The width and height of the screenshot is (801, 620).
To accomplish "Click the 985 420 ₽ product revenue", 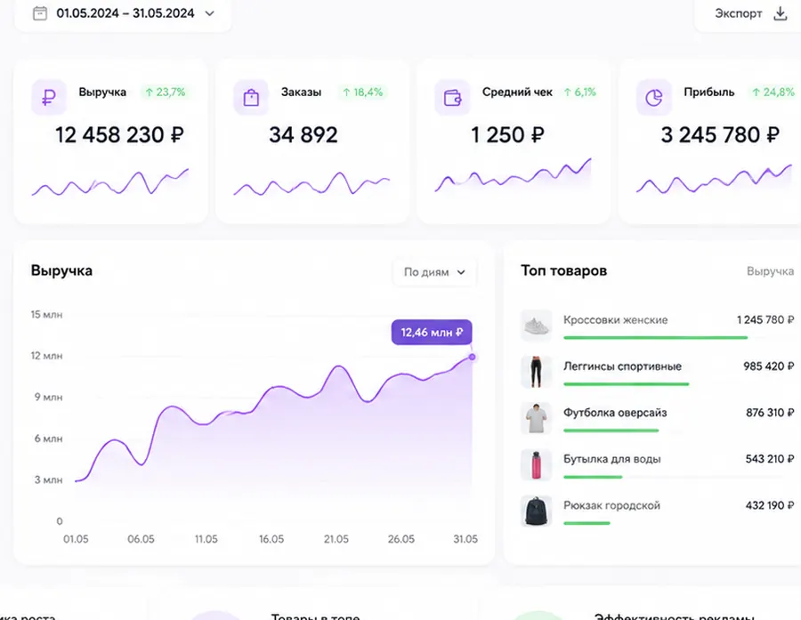I will (x=769, y=366).
